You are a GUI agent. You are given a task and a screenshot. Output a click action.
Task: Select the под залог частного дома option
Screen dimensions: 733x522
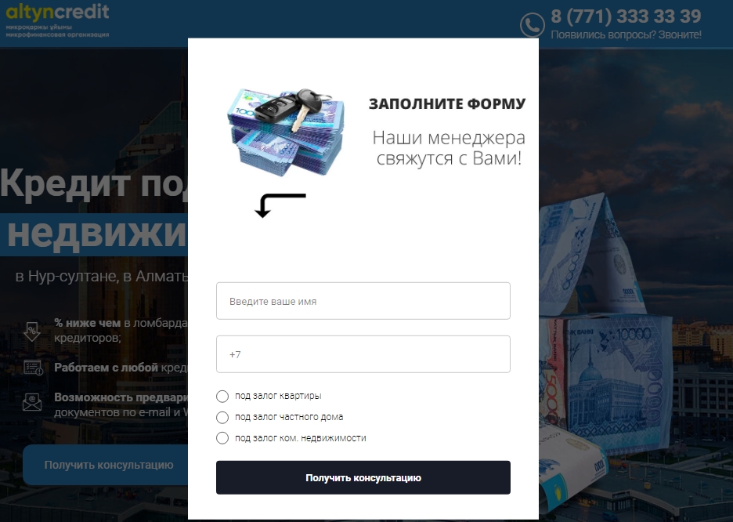[x=222, y=417]
